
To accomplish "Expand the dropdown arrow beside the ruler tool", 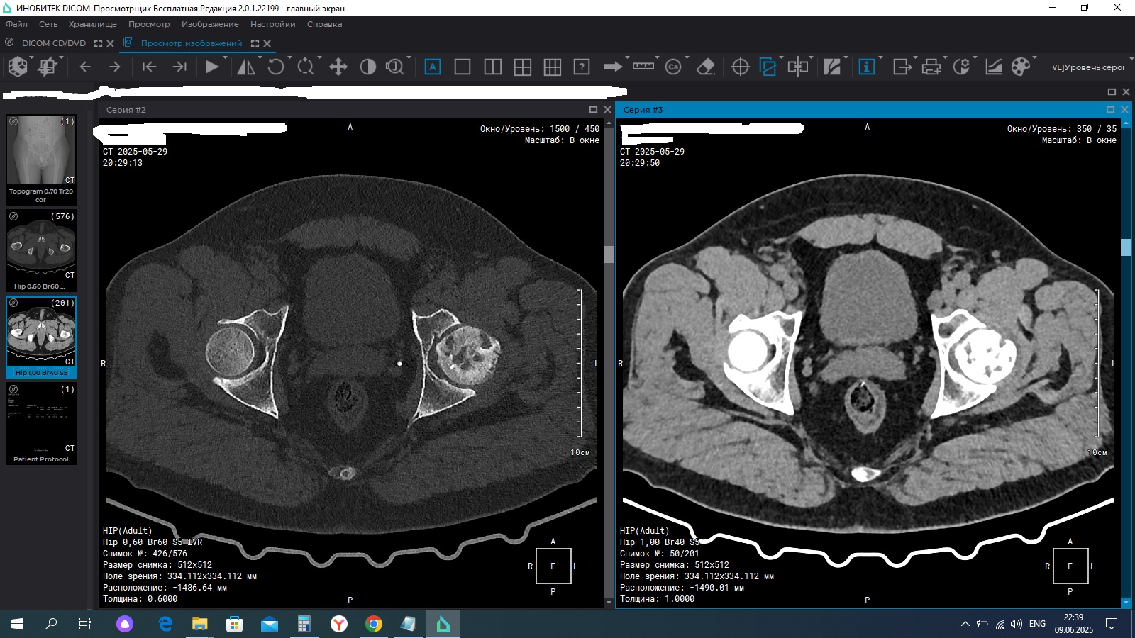I will tap(658, 59).
